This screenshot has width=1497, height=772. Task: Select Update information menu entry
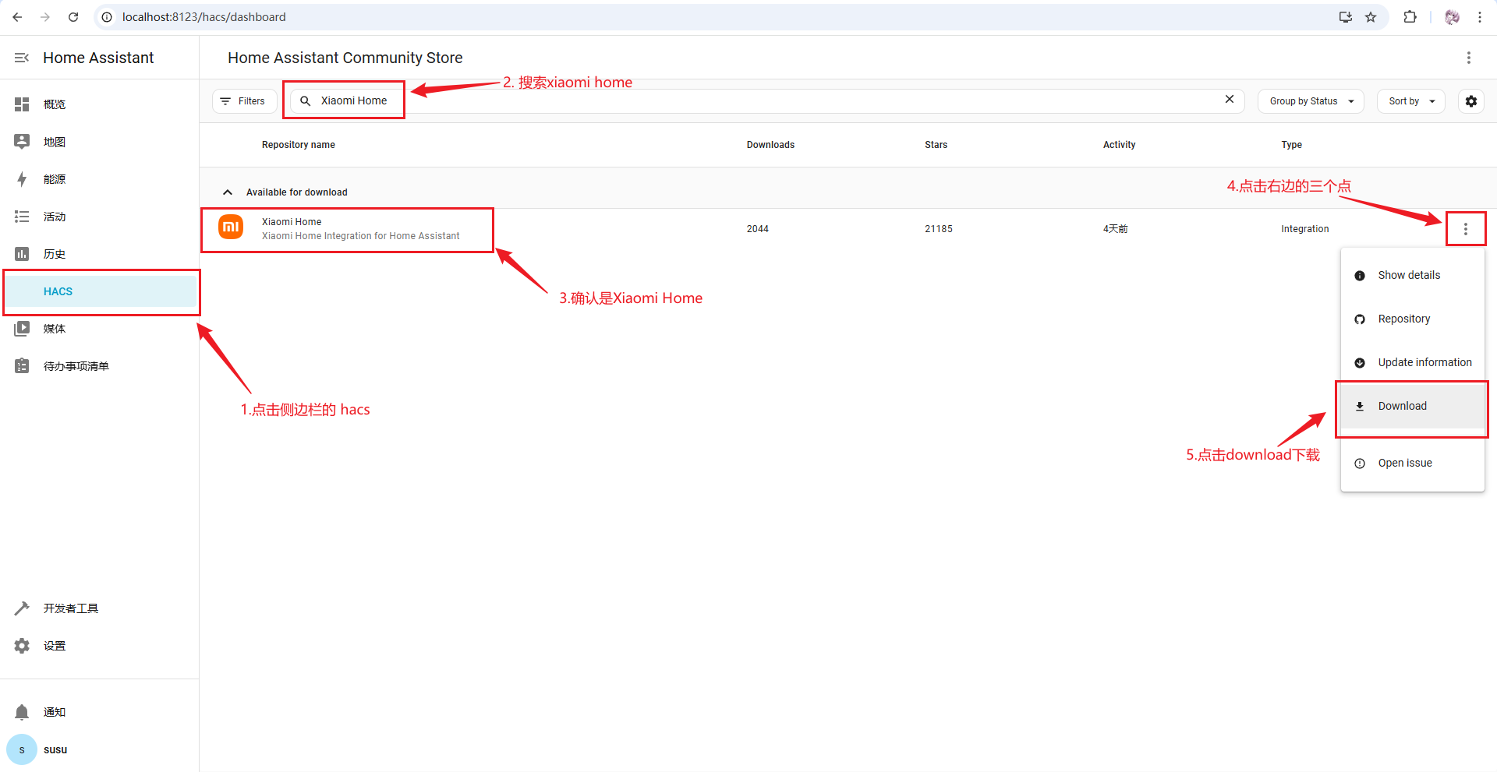1424,362
